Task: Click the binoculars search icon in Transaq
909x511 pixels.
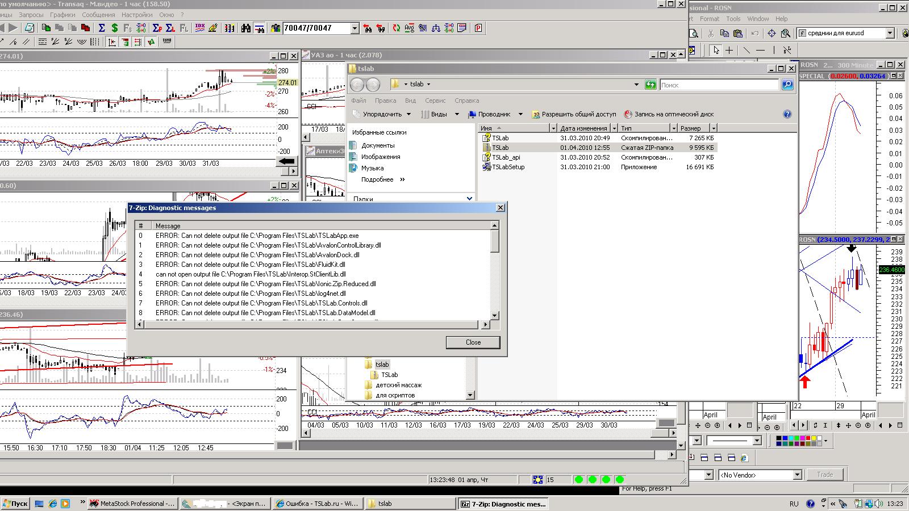Action: click(246, 28)
